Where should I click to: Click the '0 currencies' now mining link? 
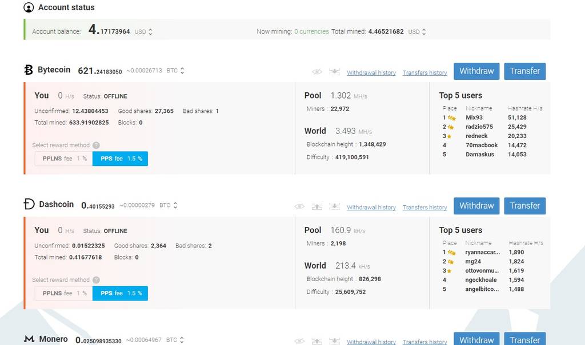point(311,32)
